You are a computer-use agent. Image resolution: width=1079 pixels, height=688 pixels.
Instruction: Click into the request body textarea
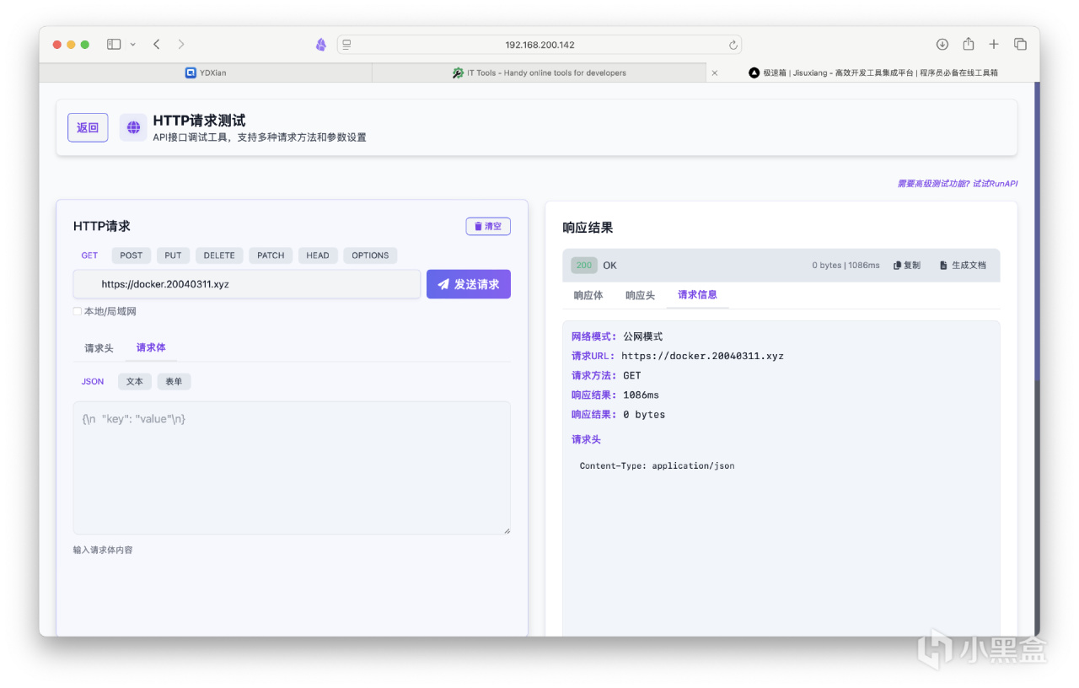(x=292, y=468)
